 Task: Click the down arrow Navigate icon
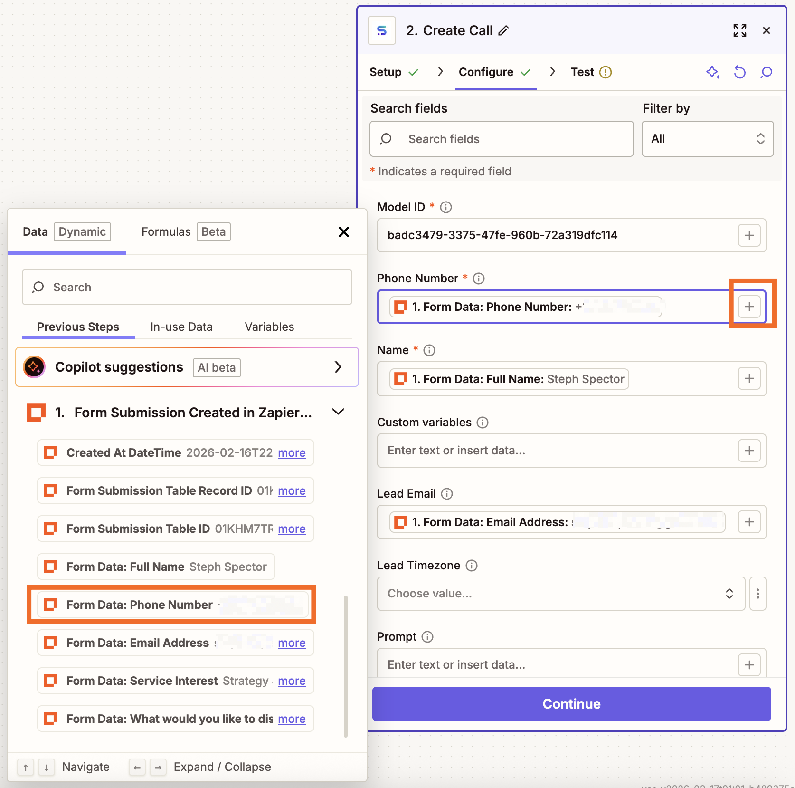(x=46, y=767)
